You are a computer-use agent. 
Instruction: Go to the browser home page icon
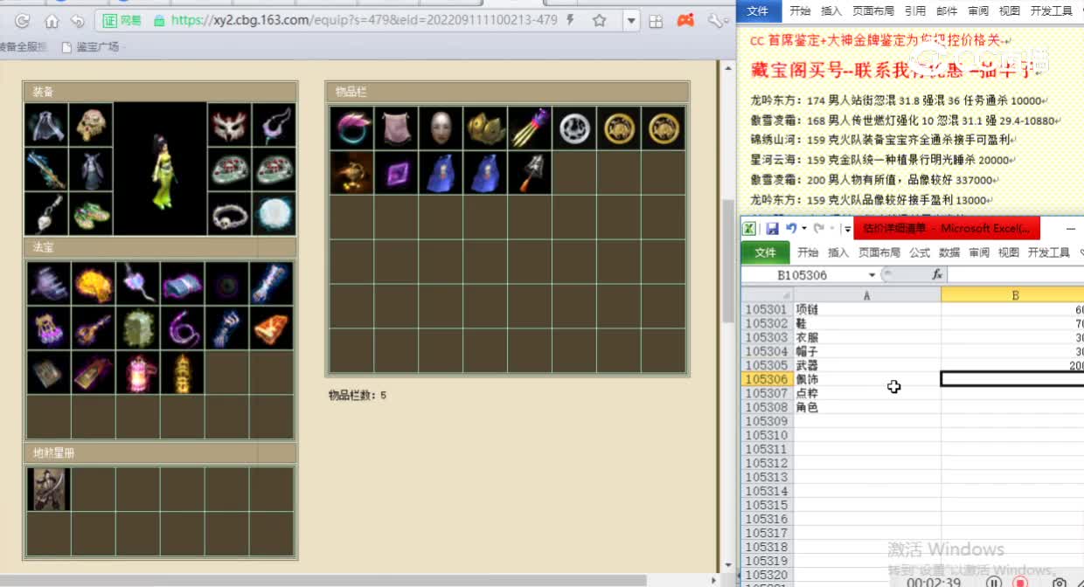tap(52, 21)
